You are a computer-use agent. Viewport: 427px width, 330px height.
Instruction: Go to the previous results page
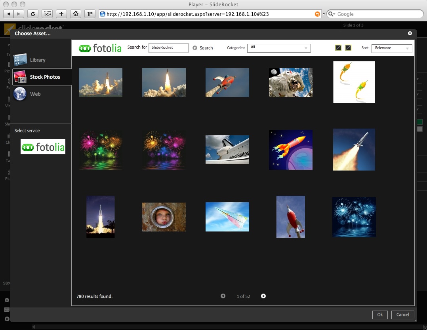[223, 296]
